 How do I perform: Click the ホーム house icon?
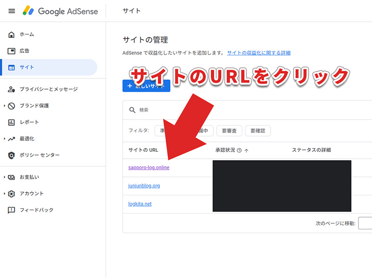click(11, 34)
